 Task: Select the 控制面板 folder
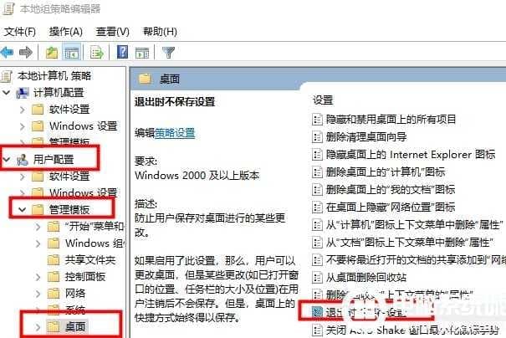pyautogui.click(x=84, y=277)
